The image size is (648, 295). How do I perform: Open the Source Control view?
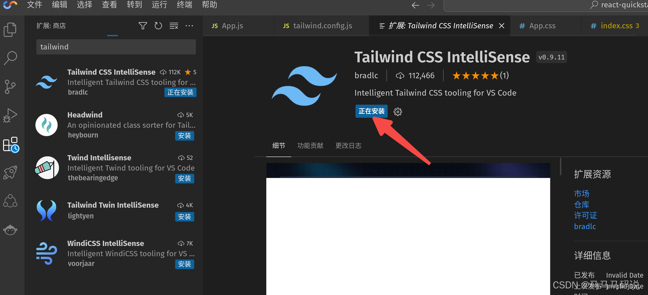point(10,87)
